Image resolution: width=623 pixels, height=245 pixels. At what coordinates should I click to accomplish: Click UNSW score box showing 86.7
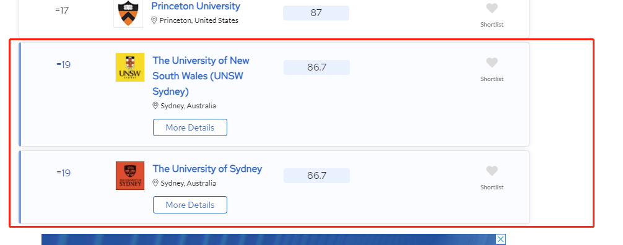316,67
